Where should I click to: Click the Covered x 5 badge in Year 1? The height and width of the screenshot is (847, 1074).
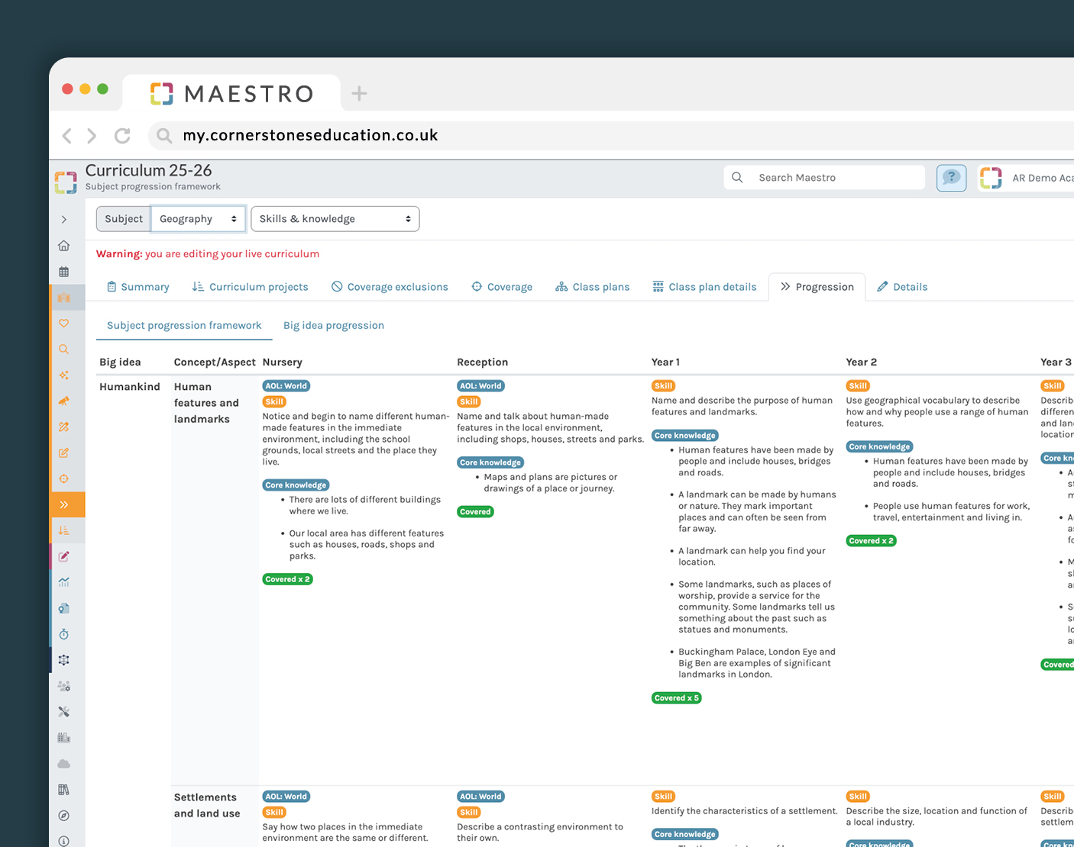pyautogui.click(x=676, y=698)
